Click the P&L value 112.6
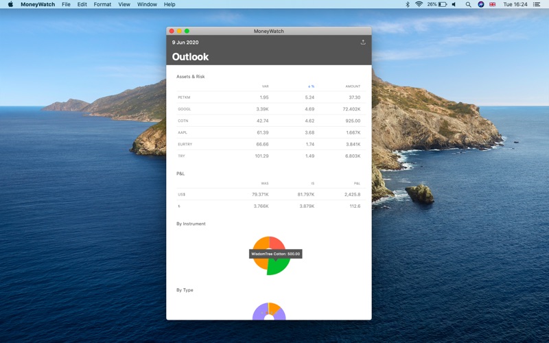The height and width of the screenshot is (343, 549). [355, 206]
